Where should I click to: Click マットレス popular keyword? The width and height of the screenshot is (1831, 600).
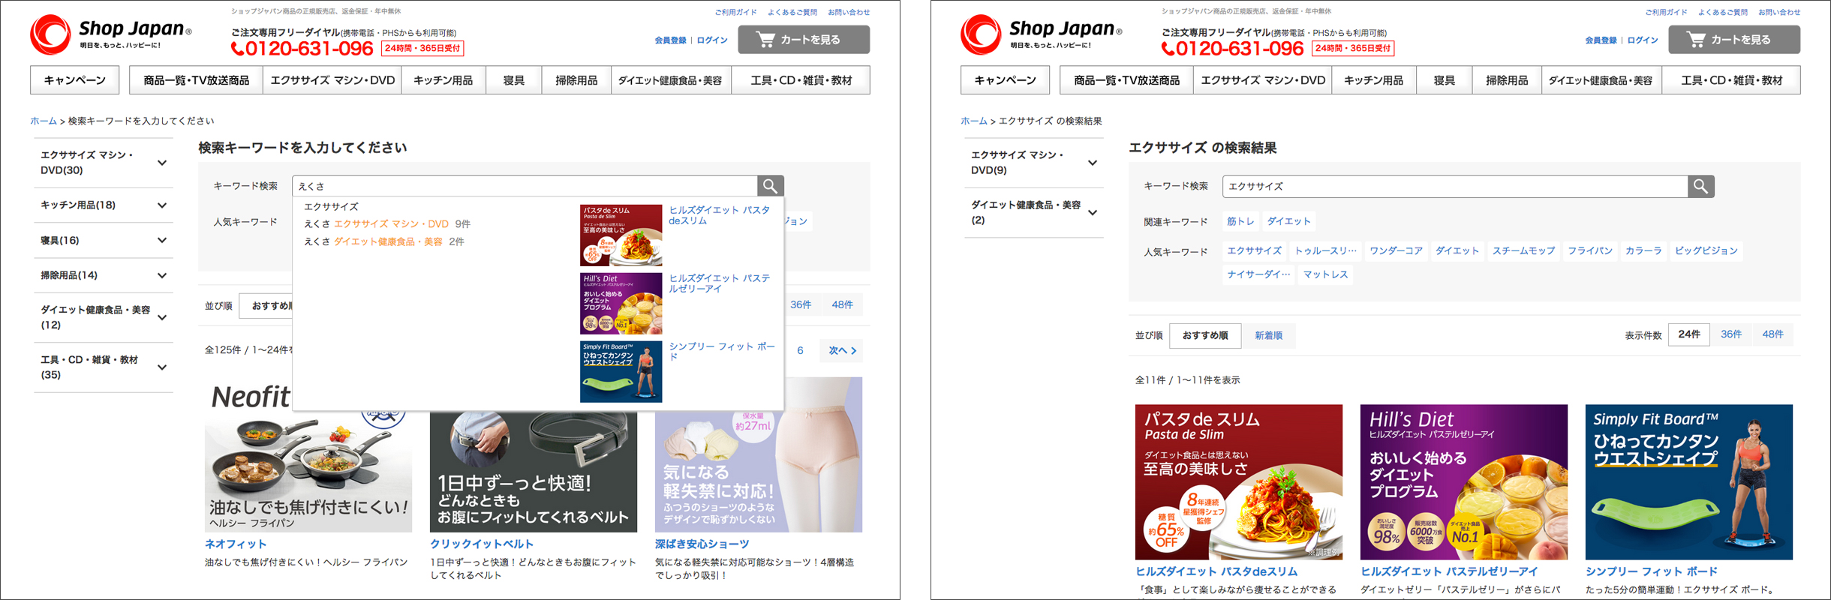[x=1325, y=274]
